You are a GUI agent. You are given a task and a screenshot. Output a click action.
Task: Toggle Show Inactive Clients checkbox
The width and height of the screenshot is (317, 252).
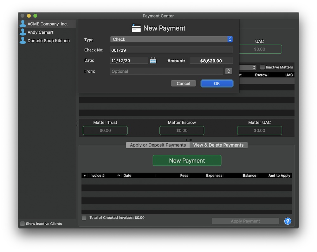pyautogui.click(x=23, y=223)
